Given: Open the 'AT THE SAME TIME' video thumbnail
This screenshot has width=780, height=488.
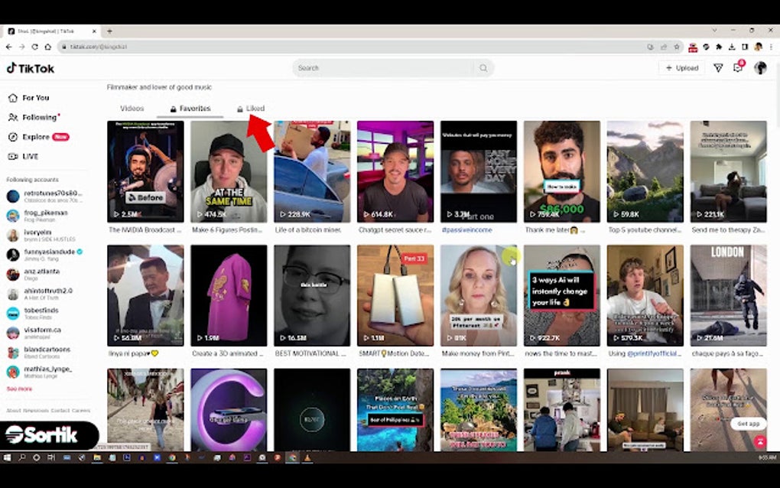Looking at the screenshot, I should pyautogui.click(x=229, y=171).
